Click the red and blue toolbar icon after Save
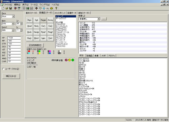Screen dimensions: 169x122 (15, 8)
